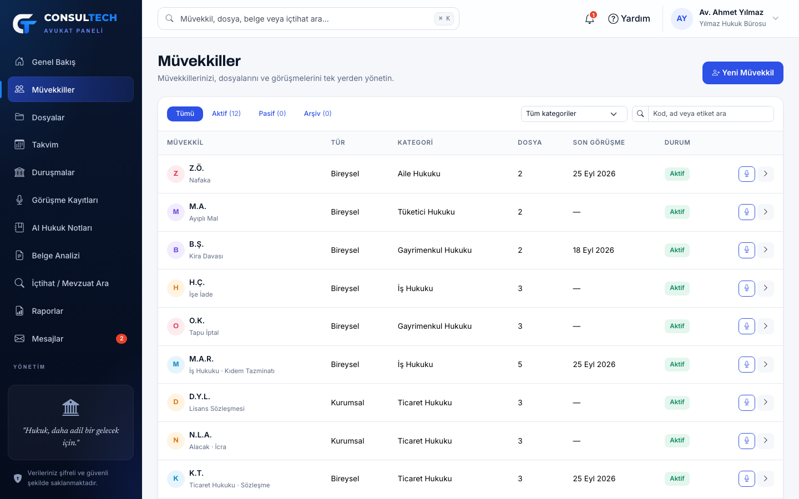Open Takvim in the sidebar
Screen dimensions: 799x499
pos(70,145)
